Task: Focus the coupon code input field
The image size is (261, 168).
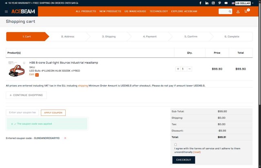Action: [x=22, y=113]
